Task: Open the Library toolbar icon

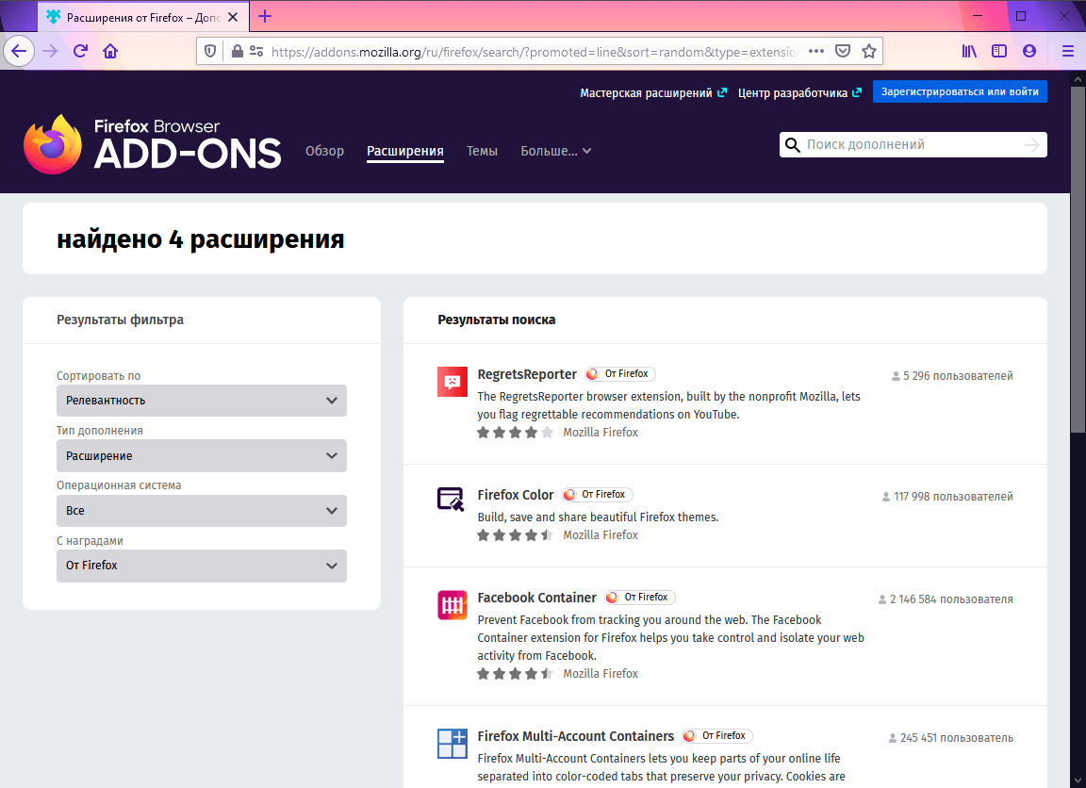Action: coord(969,51)
